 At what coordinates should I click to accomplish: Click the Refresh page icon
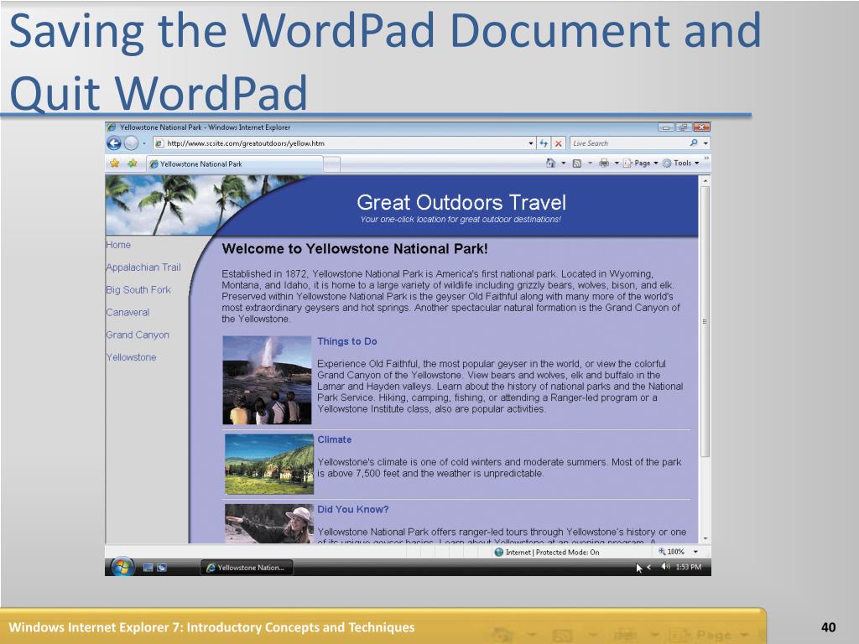point(544,143)
